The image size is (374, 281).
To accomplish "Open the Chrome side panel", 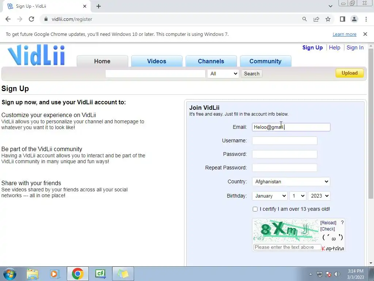I will coord(343,19).
